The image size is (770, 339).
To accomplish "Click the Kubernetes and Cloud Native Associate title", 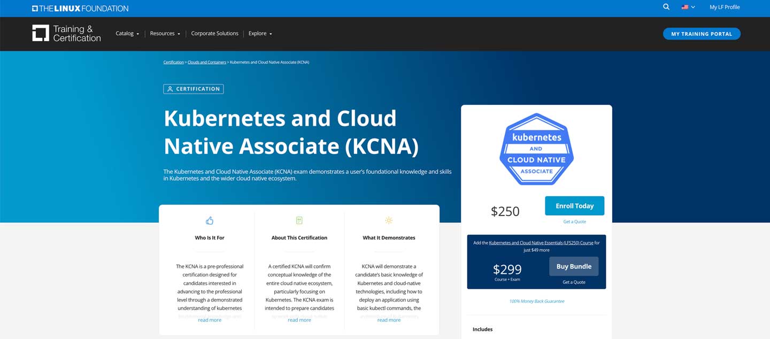I will pyautogui.click(x=291, y=132).
